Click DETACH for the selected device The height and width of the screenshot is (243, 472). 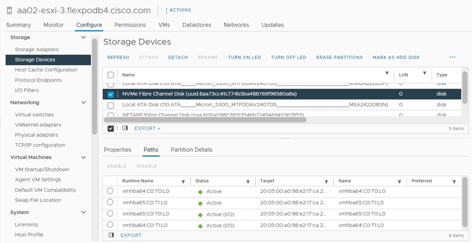pyautogui.click(x=178, y=57)
